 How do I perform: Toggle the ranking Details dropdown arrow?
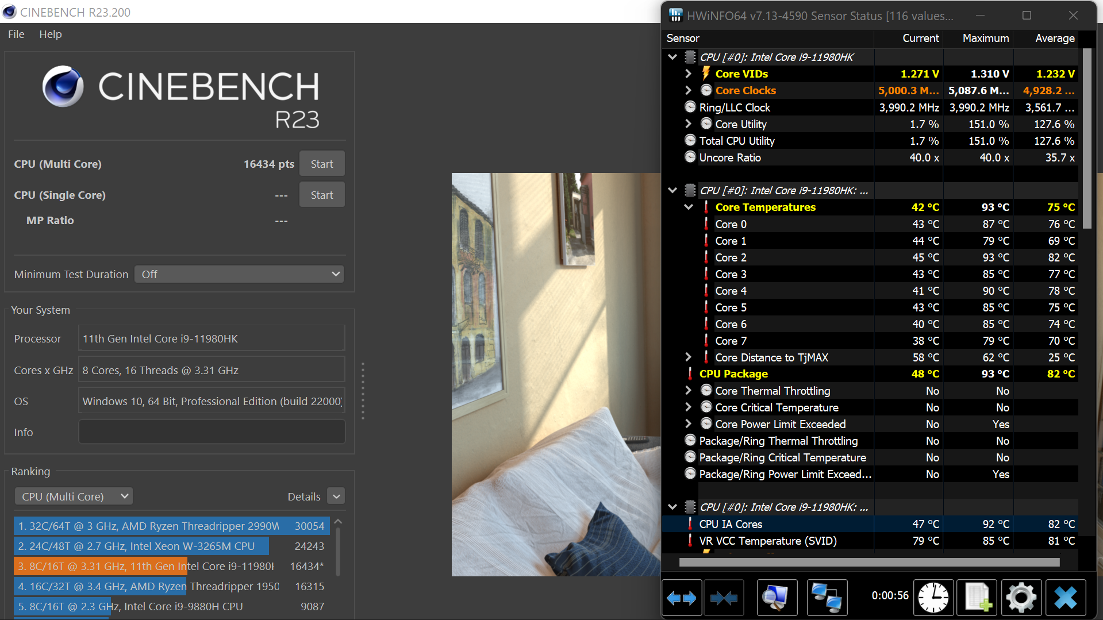coord(336,496)
